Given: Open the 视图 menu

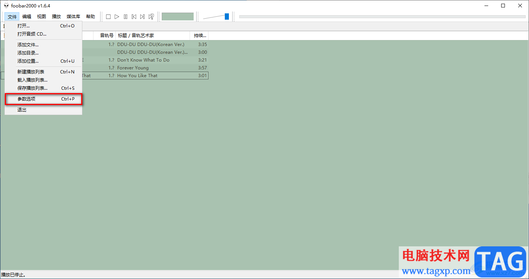Looking at the screenshot, I should (42, 17).
